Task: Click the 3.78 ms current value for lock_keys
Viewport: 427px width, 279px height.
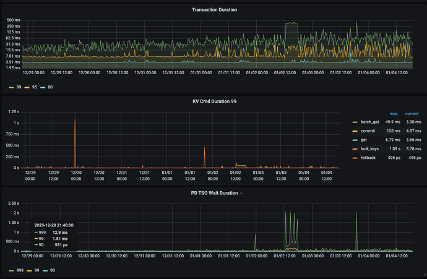Action: click(x=413, y=149)
